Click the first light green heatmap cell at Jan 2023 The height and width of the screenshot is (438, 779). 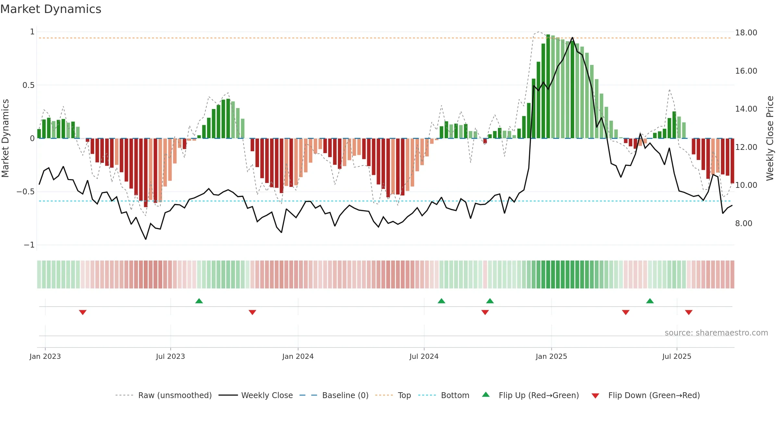[x=39, y=274]
